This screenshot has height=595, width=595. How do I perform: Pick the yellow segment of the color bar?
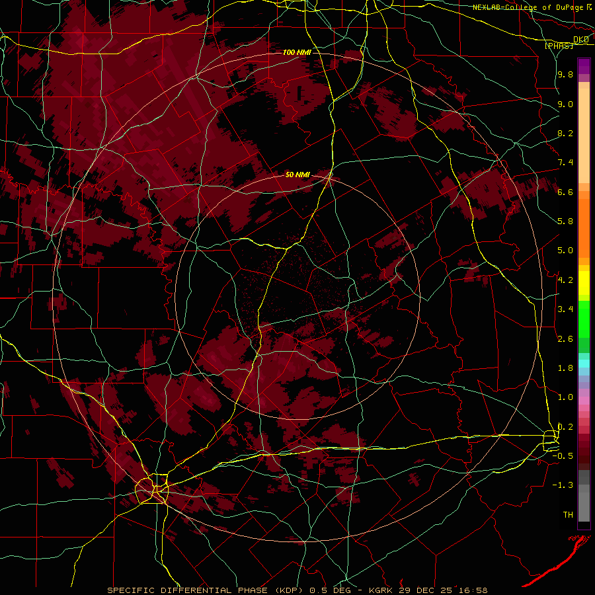584,283
